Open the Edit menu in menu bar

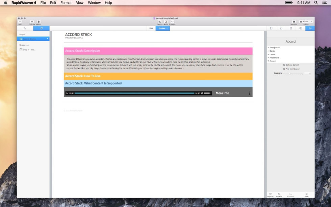coord(53,3)
